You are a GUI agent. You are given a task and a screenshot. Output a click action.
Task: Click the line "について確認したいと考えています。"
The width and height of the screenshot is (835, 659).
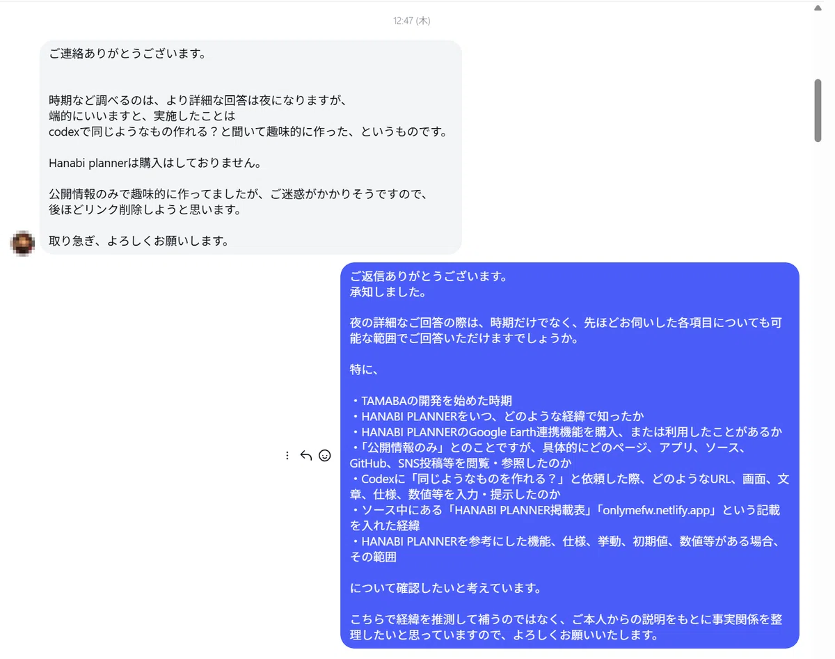click(445, 588)
